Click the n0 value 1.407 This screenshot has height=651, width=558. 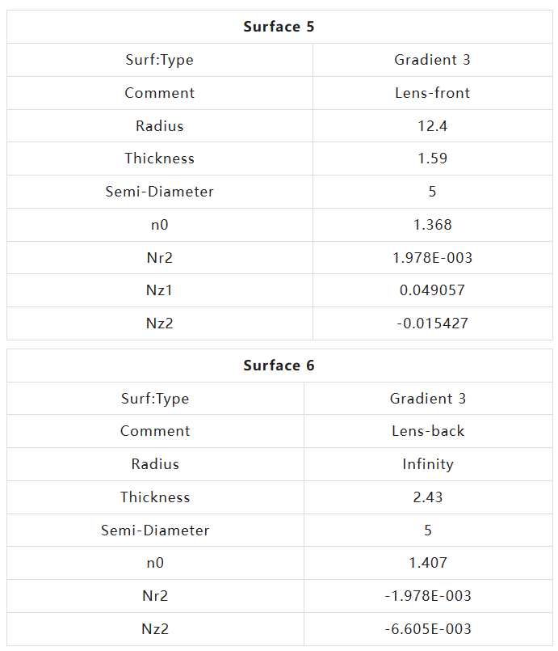coord(428,563)
